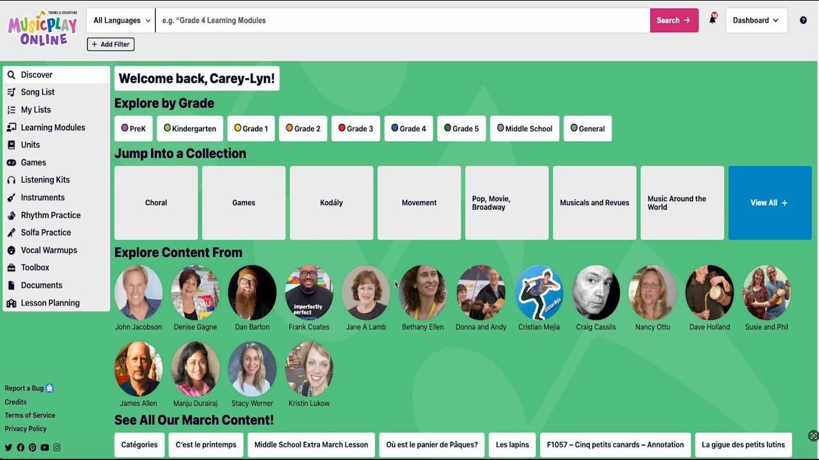Screen dimensions: 819x460
Task: Open the help question mark icon
Action: click(803, 20)
